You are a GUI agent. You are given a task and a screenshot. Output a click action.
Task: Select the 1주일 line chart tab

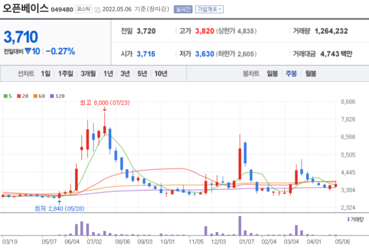pos(66,74)
